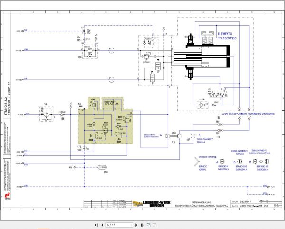Click the SERVICIO NORMAL legend text
Viewport: 285px width, 229px height.
tap(202, 168)
